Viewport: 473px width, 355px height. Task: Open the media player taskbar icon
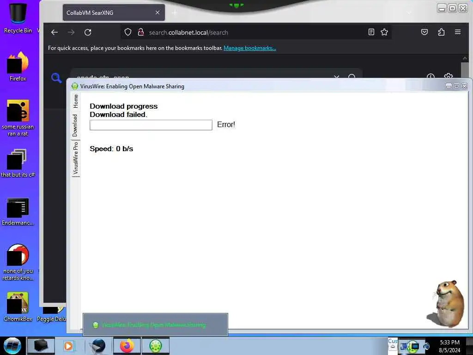tap(68, 346)
